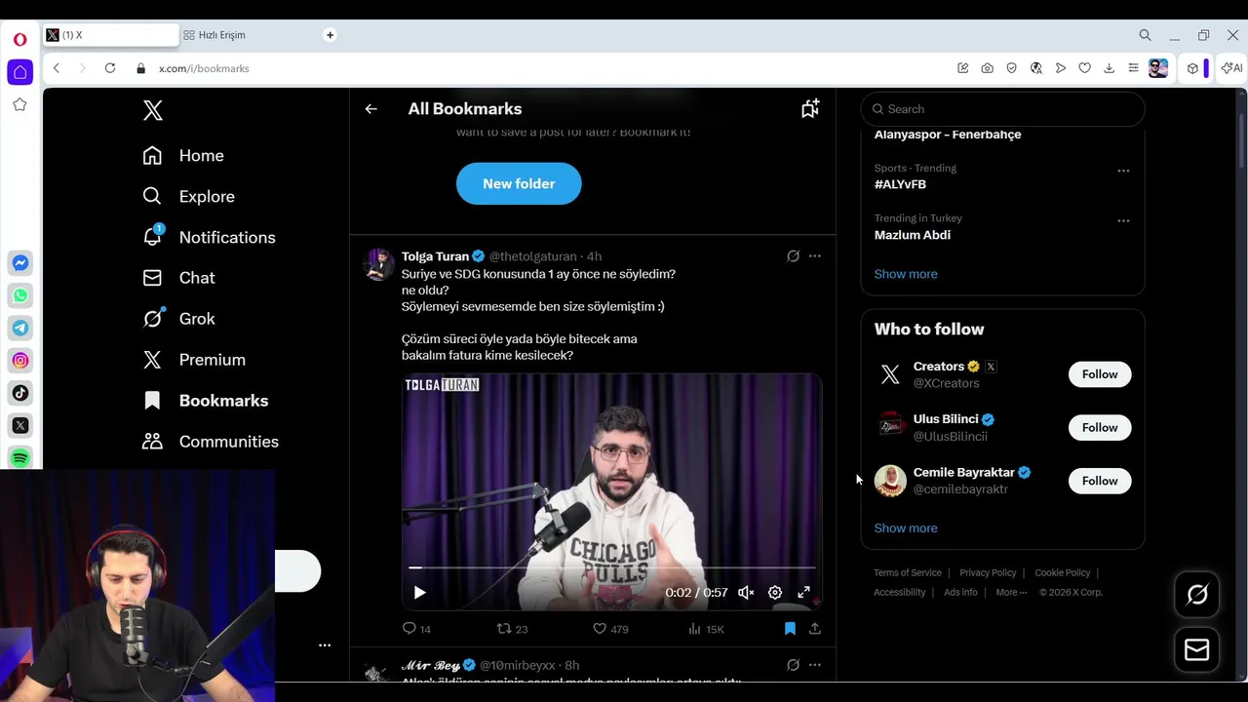Viewport: 1248px width, 702px height.
Task: Open options for the Mazlum Abdi trend
Action: pos(1123,220)
